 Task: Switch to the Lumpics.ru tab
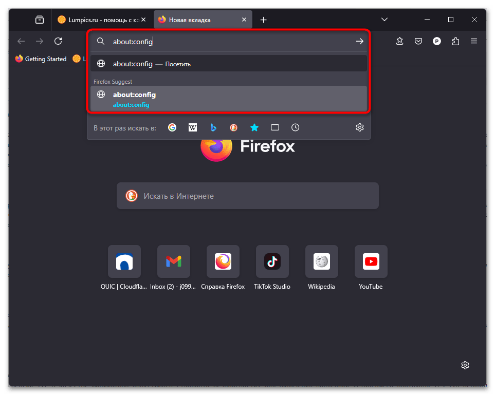(x=102, y=20)
